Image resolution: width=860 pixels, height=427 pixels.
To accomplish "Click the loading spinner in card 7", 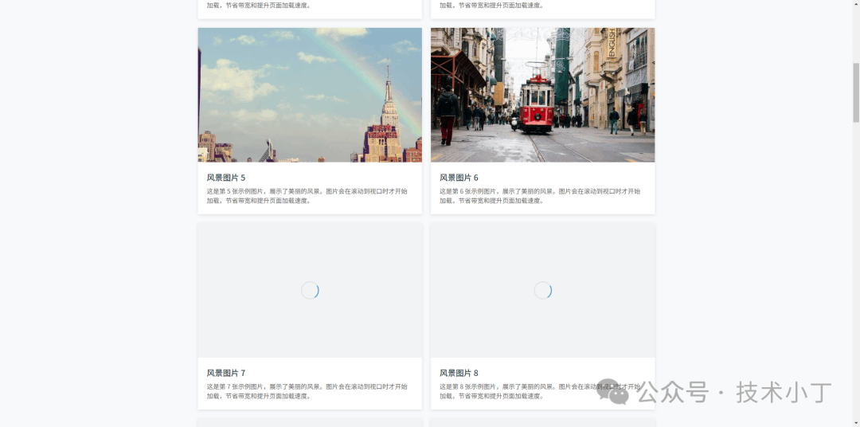I will click(310, 291).
